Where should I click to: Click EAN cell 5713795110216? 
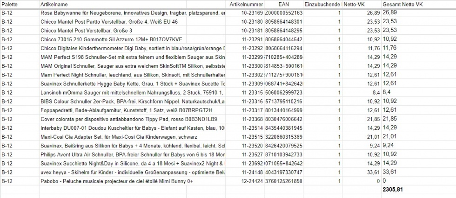coord(283,102)
